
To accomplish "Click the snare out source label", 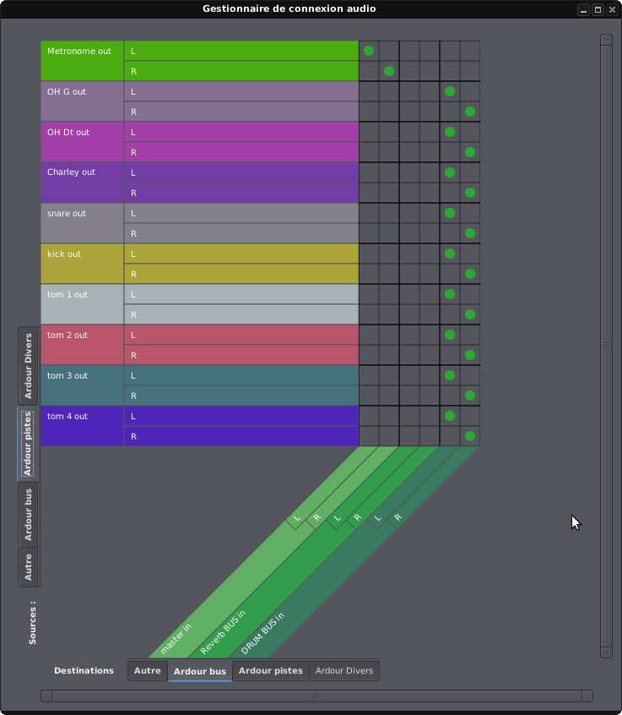I will pyautogui.click(x=82, y=223).
